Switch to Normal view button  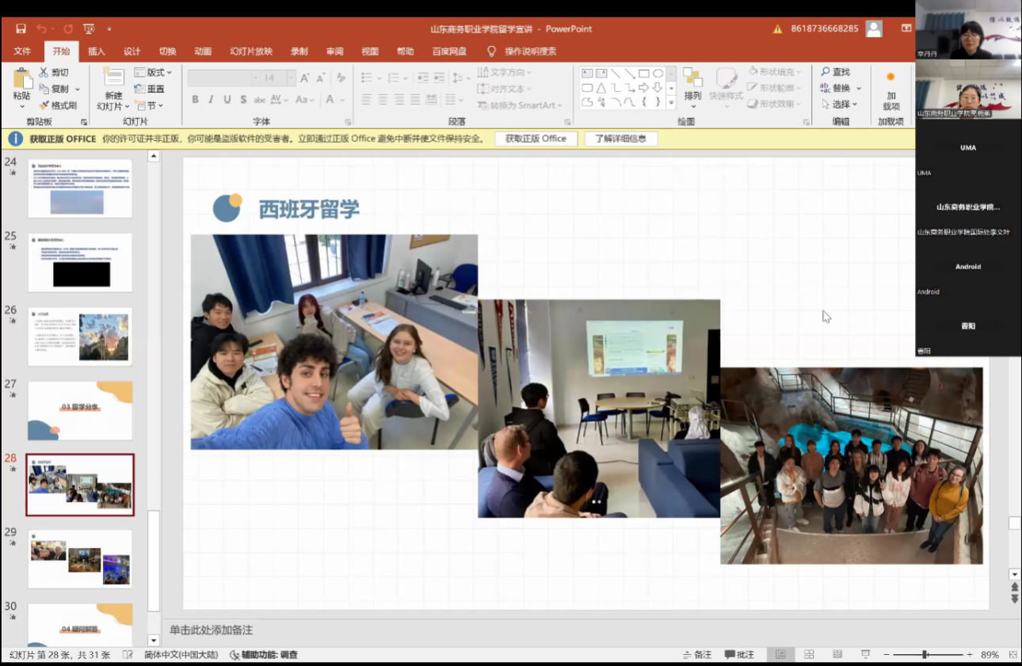pyautogui.click(x=780, y=655)
